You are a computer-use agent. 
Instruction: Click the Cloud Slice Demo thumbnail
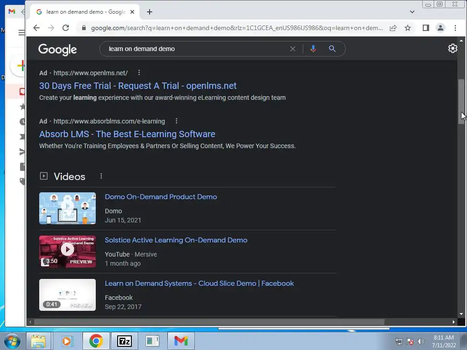tap(67, 295)
